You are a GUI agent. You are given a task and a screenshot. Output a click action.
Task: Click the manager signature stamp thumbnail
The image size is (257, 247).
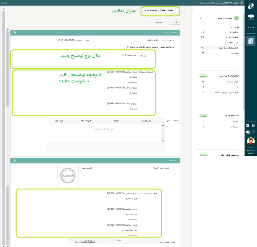pos(68,176)
